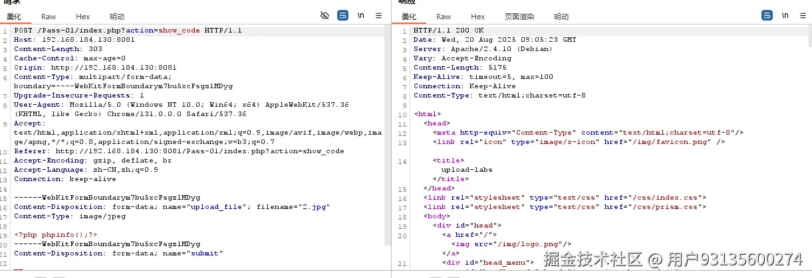Click the /css/index.css stylesheet line
812x278 pixels.
click(x=565, y=198)
